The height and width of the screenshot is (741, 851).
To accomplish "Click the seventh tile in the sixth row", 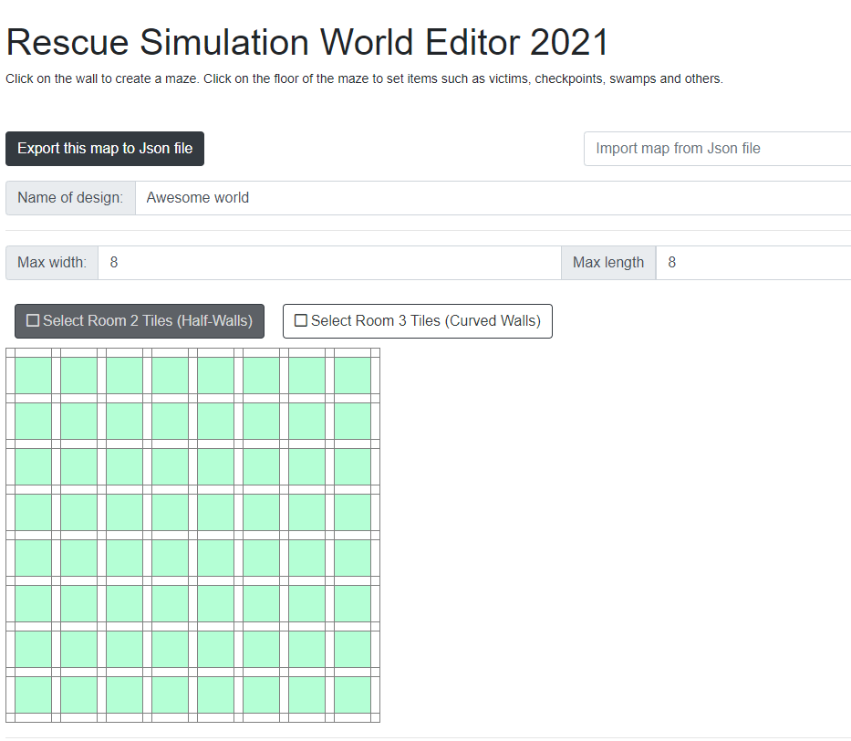I will click(306, 603).
